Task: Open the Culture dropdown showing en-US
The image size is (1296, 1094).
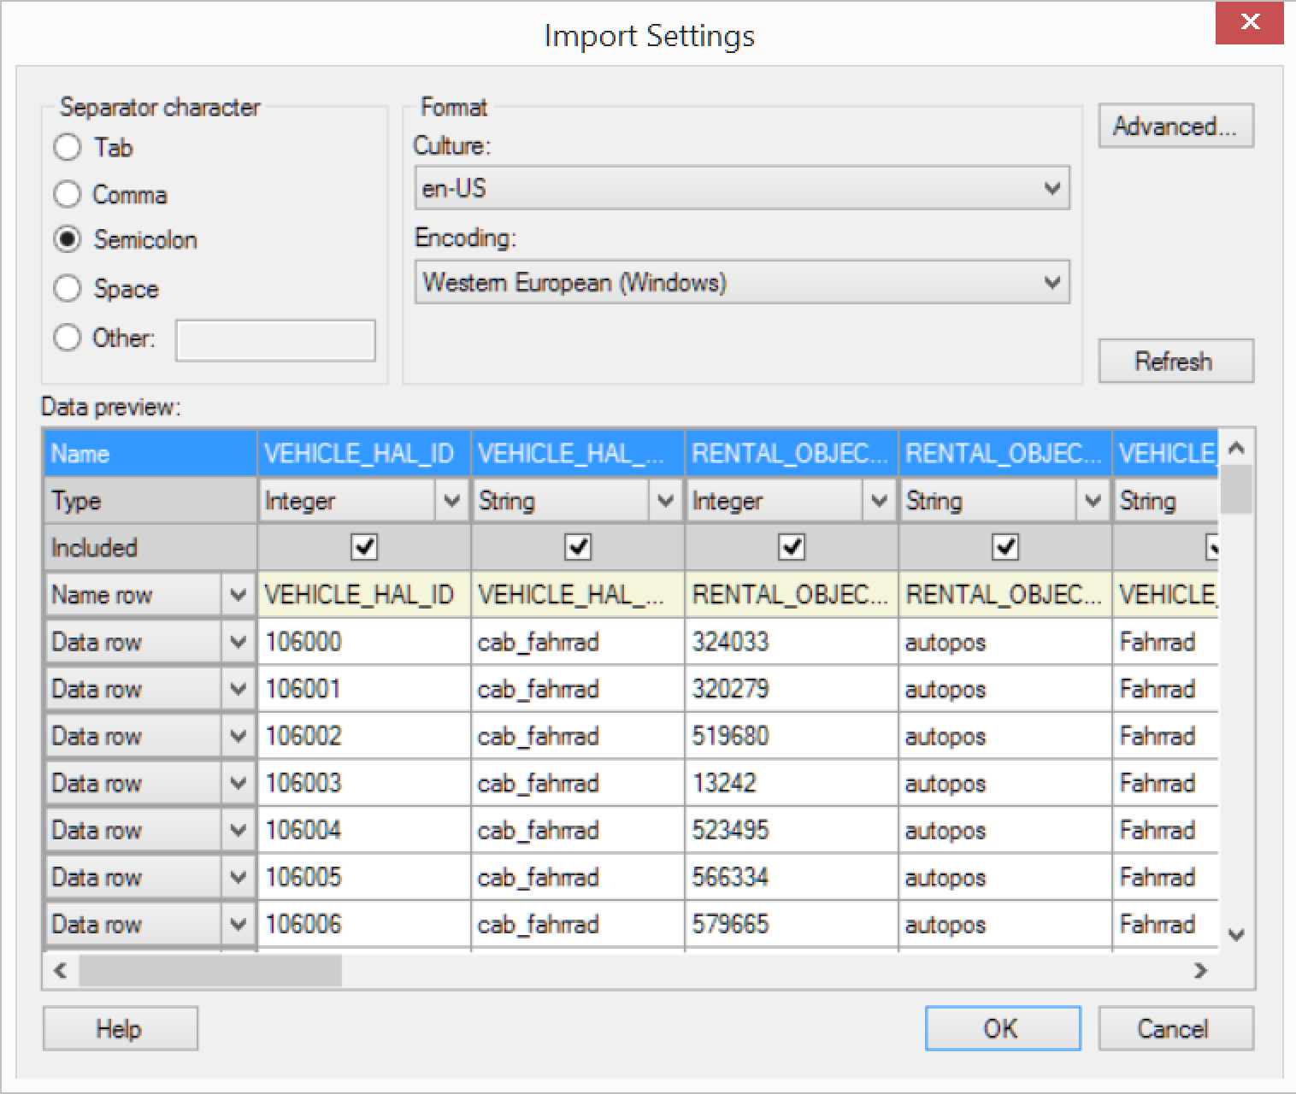Action: [x=741, y=189]
